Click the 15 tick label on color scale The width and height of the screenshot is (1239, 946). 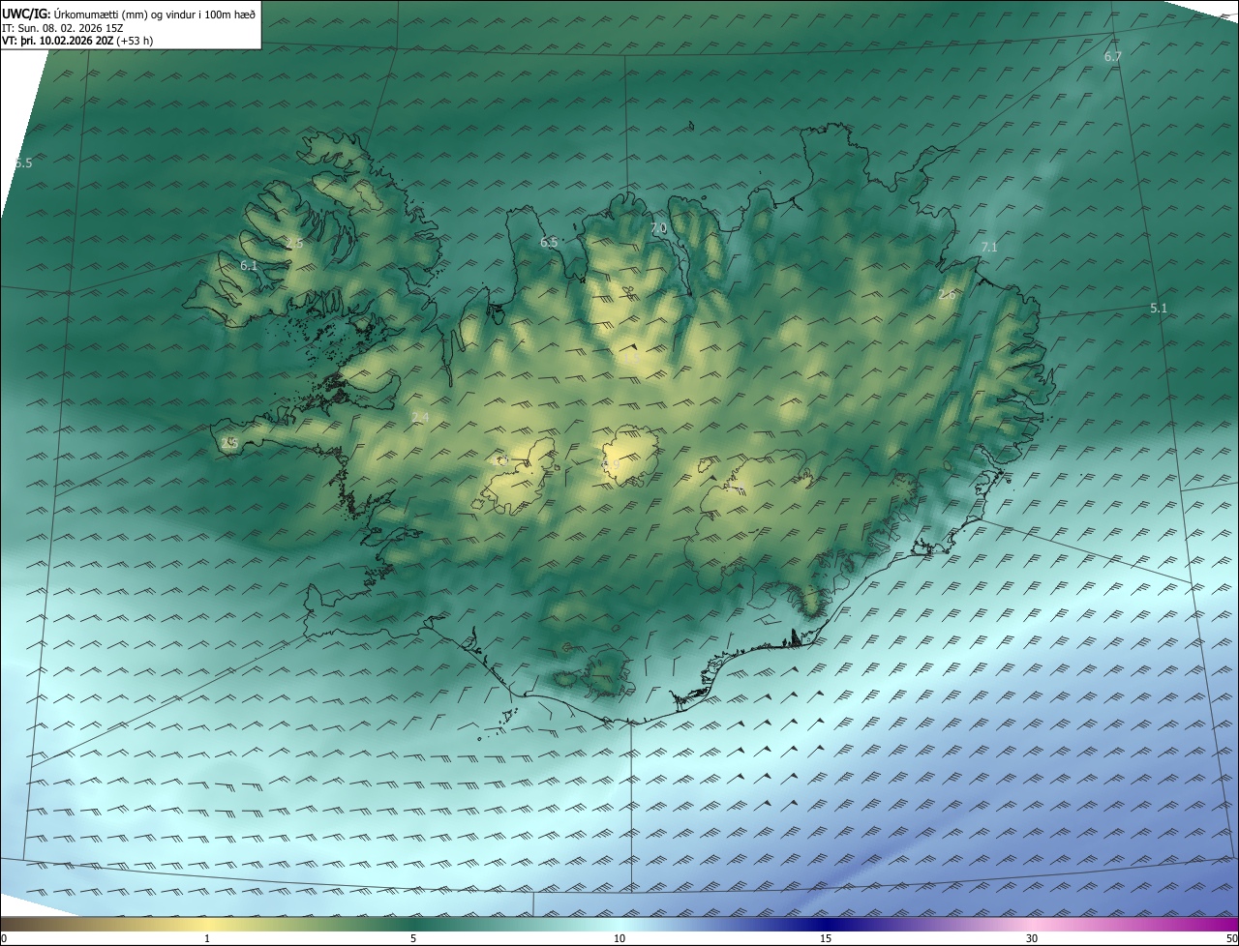click(x=826, y=938)
